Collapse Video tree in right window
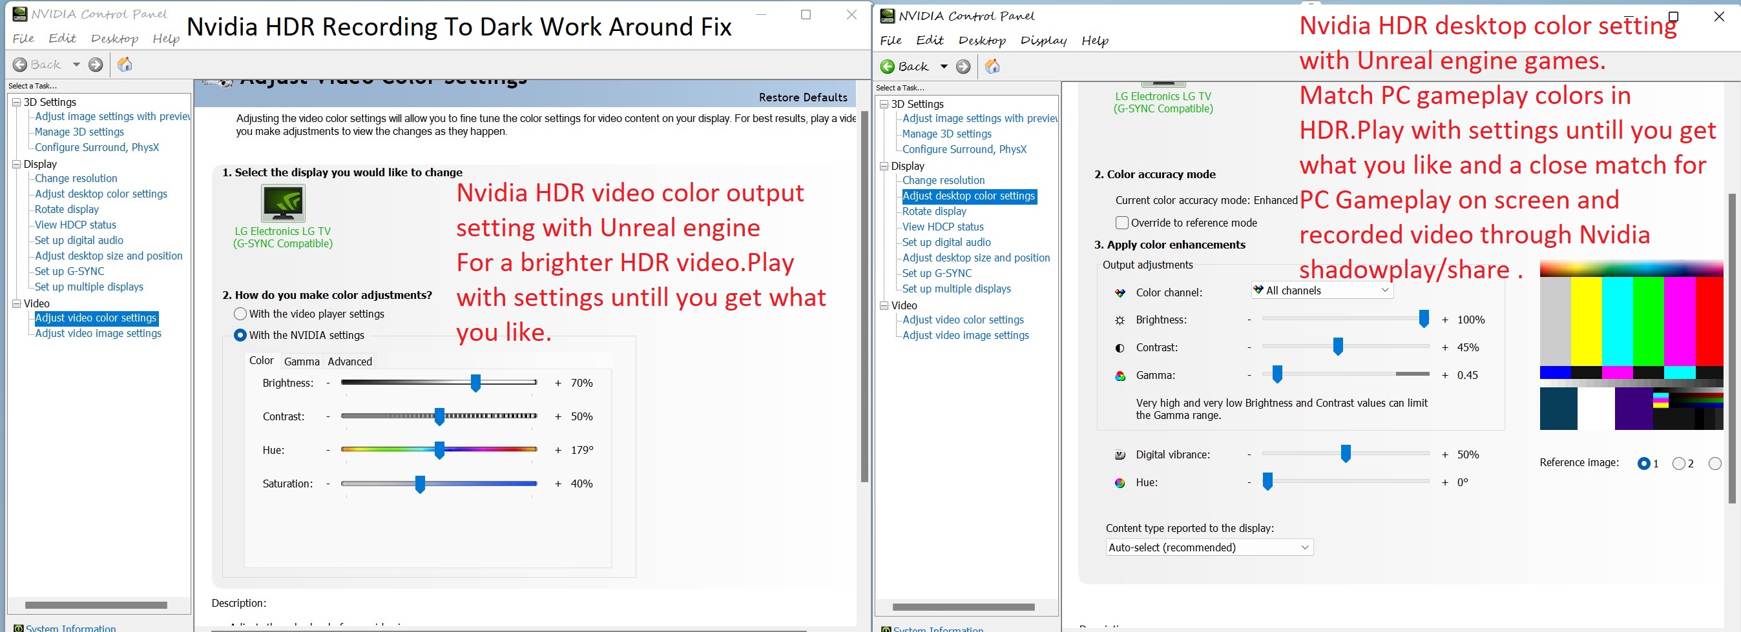Screen dimensions: 1741x632 coord(884,306)
